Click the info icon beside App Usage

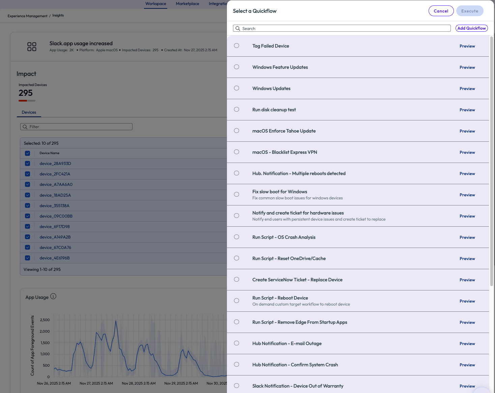[x=53, y=297]
